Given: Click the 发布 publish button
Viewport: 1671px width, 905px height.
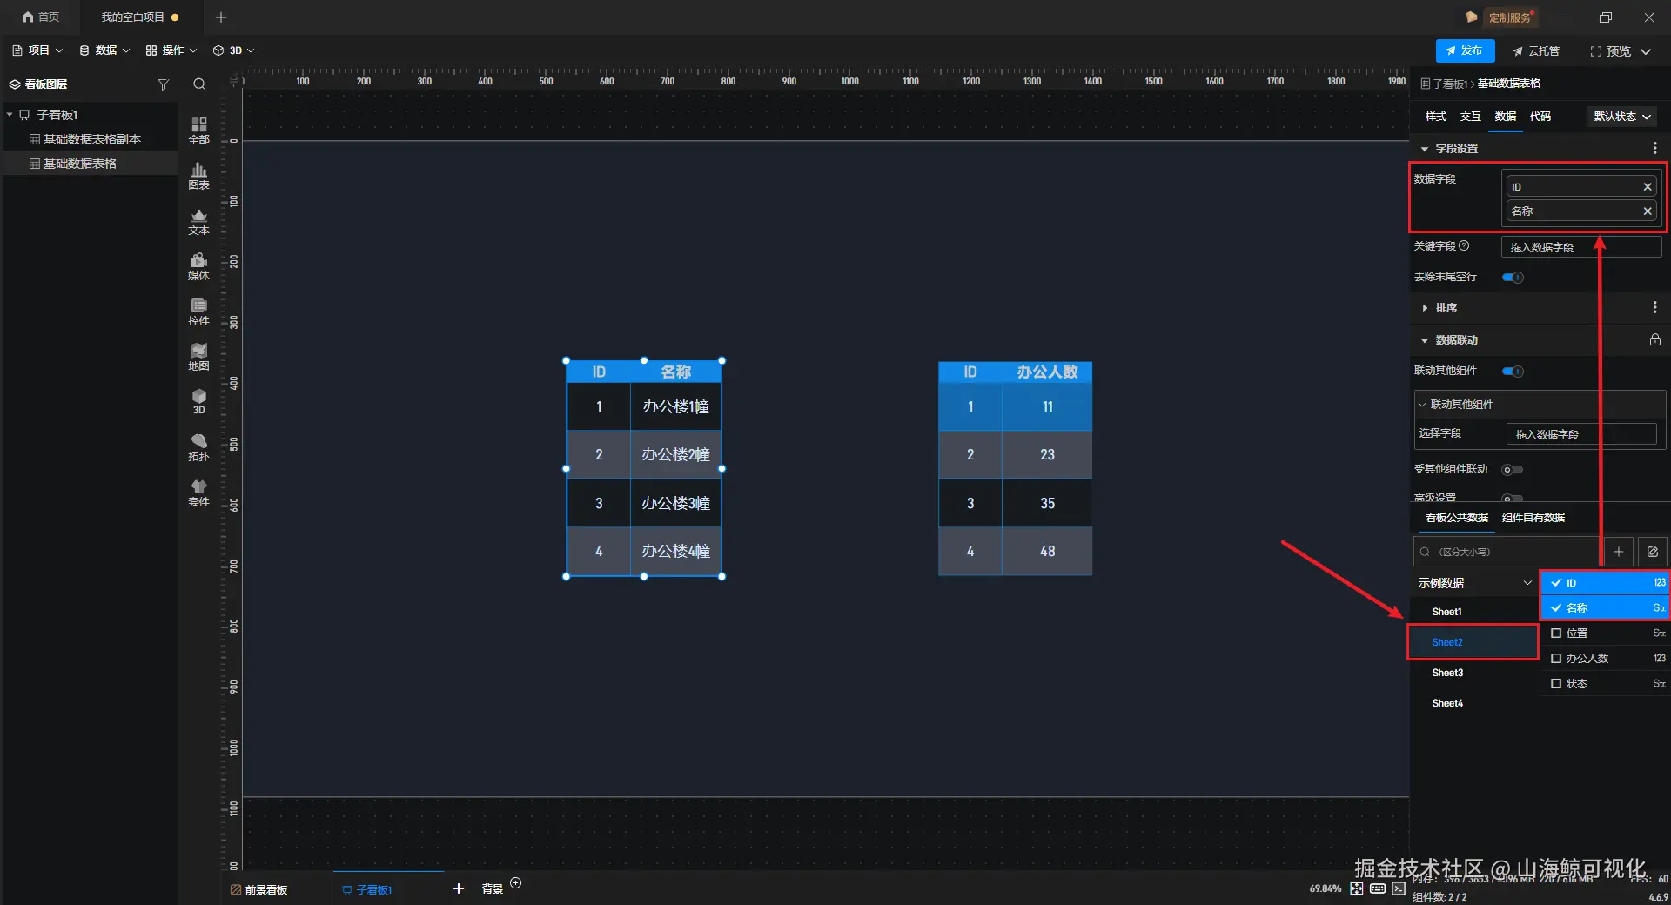Looking at the screenshot, I should point(1465,51).
